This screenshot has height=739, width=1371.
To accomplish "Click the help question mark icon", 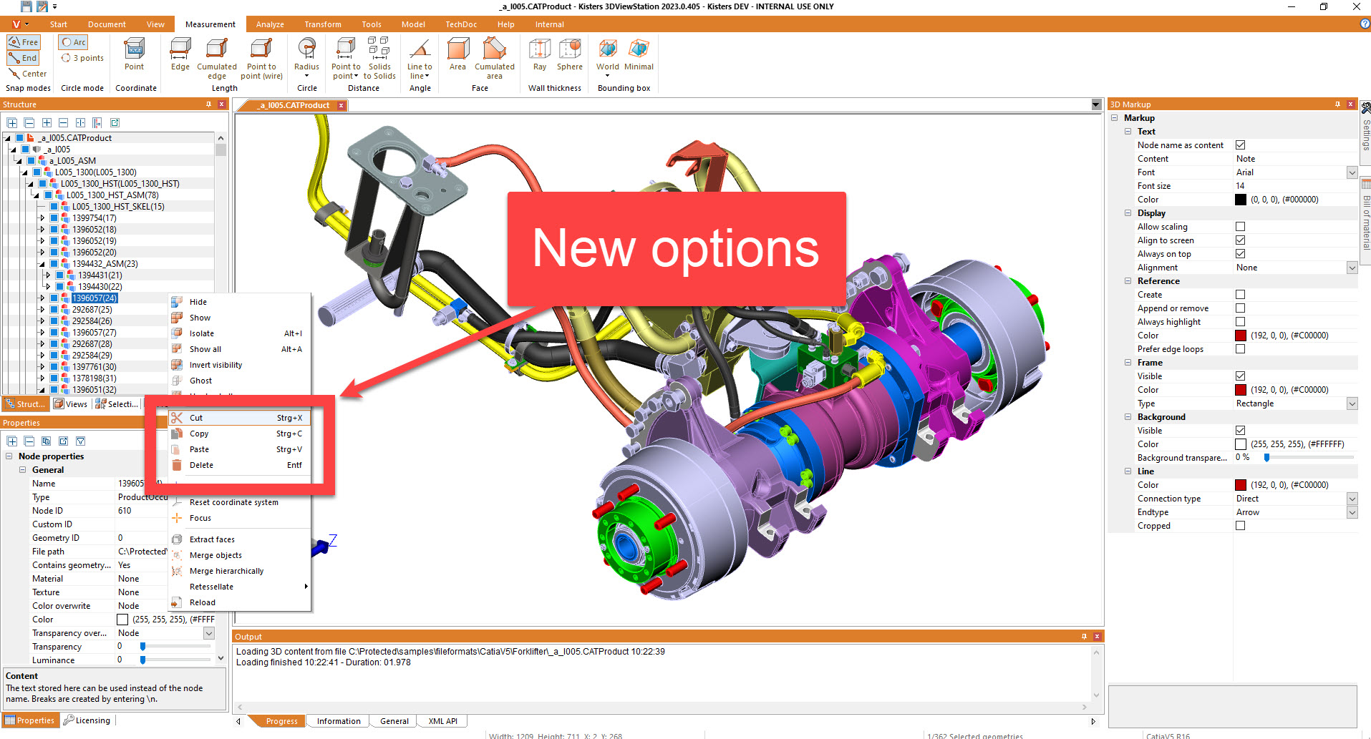I will click(x=1365, y=24).
